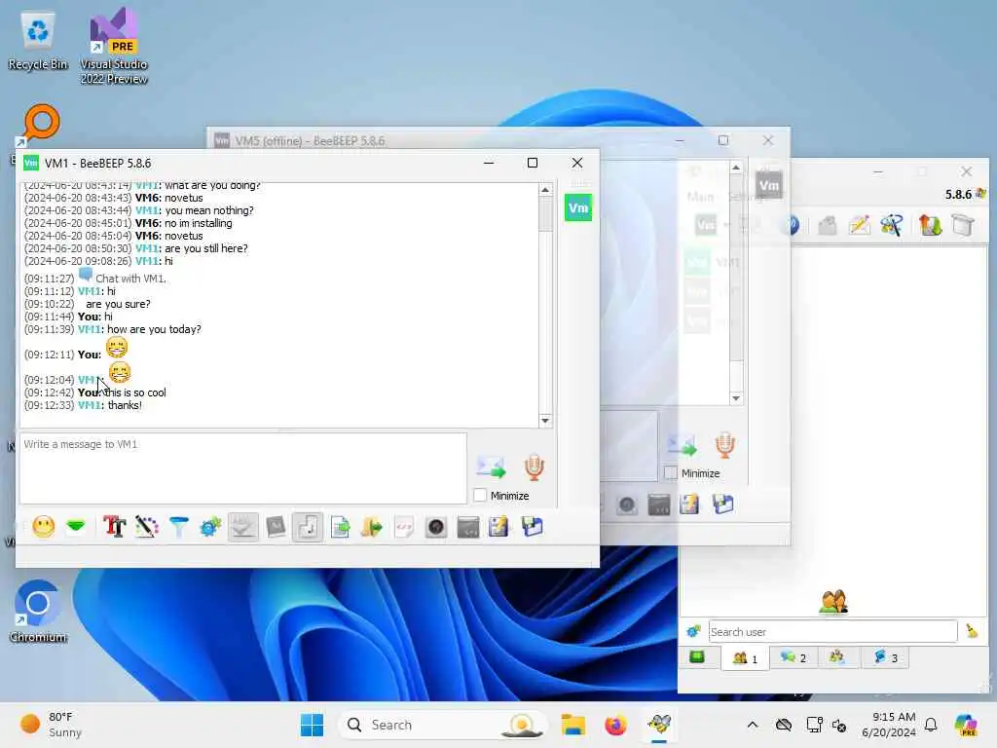Launch Firefox from the taskbar

615,725
